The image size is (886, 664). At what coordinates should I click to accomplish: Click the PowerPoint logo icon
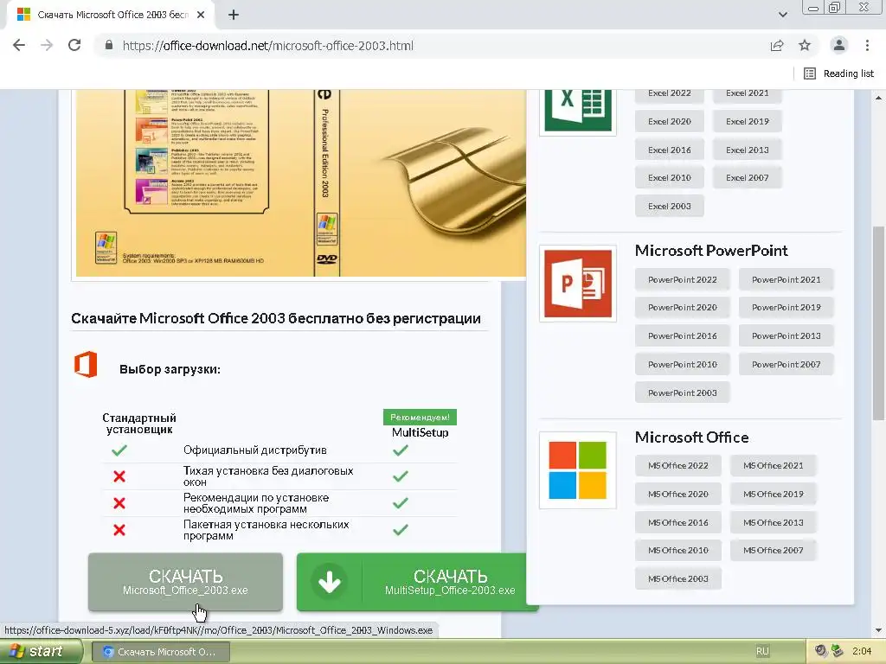click(x=577, y=284)
